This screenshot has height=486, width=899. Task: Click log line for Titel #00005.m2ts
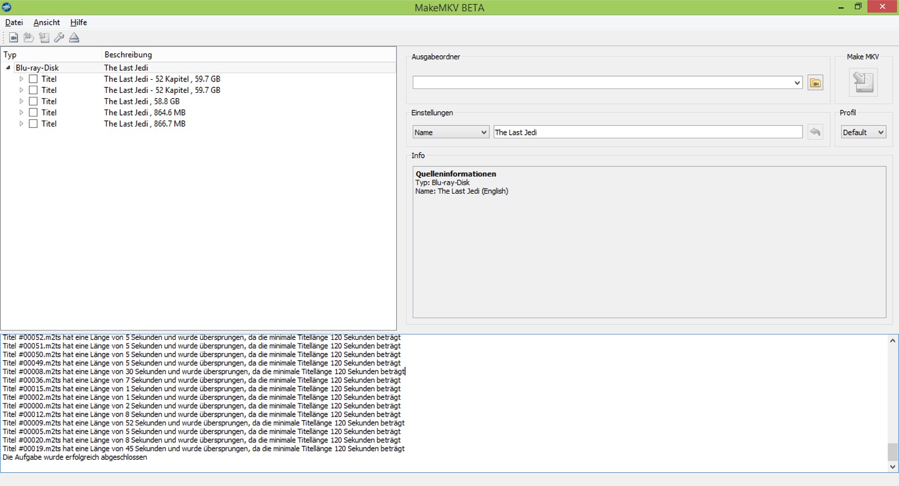201,431
